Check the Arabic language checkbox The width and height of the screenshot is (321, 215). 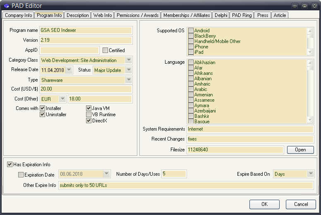[191, 89]
